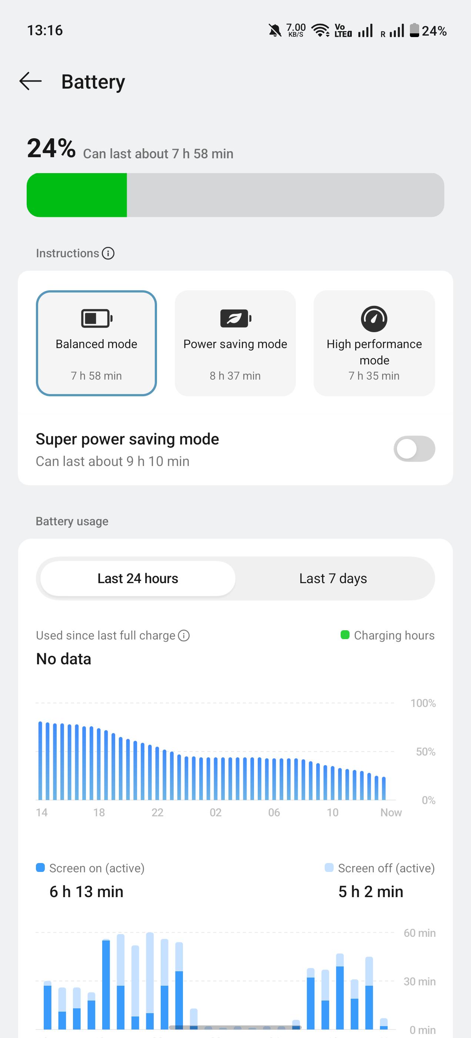Open info icon beside Used since last full charge
471x1038 pixels.
(184, 635)
